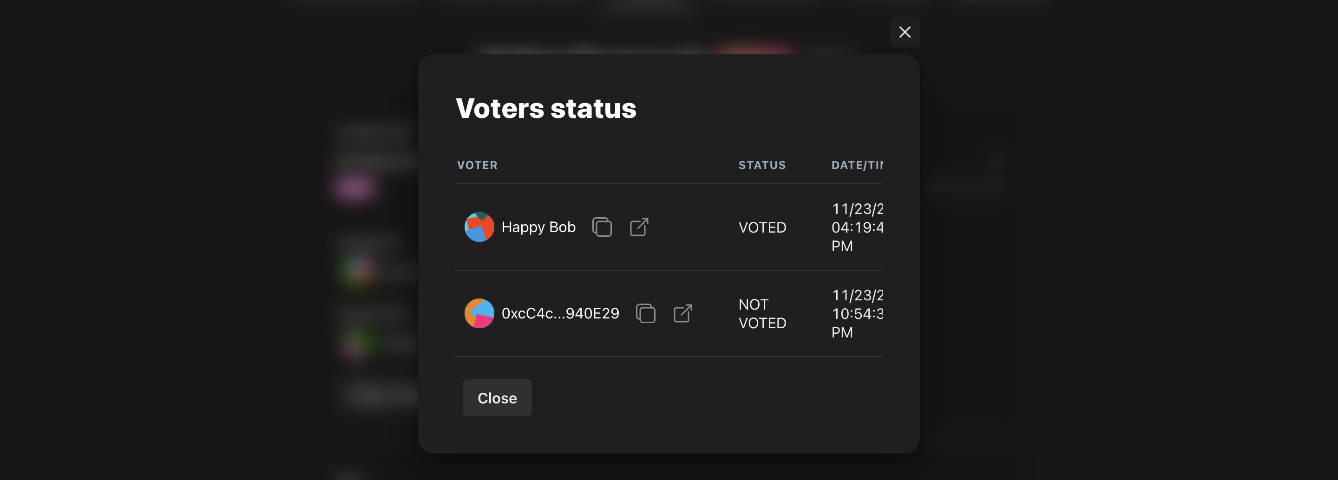Click the DATE/TIME column header
The height and width of the screenshot is (480, 1338).
tap(857, 165)
